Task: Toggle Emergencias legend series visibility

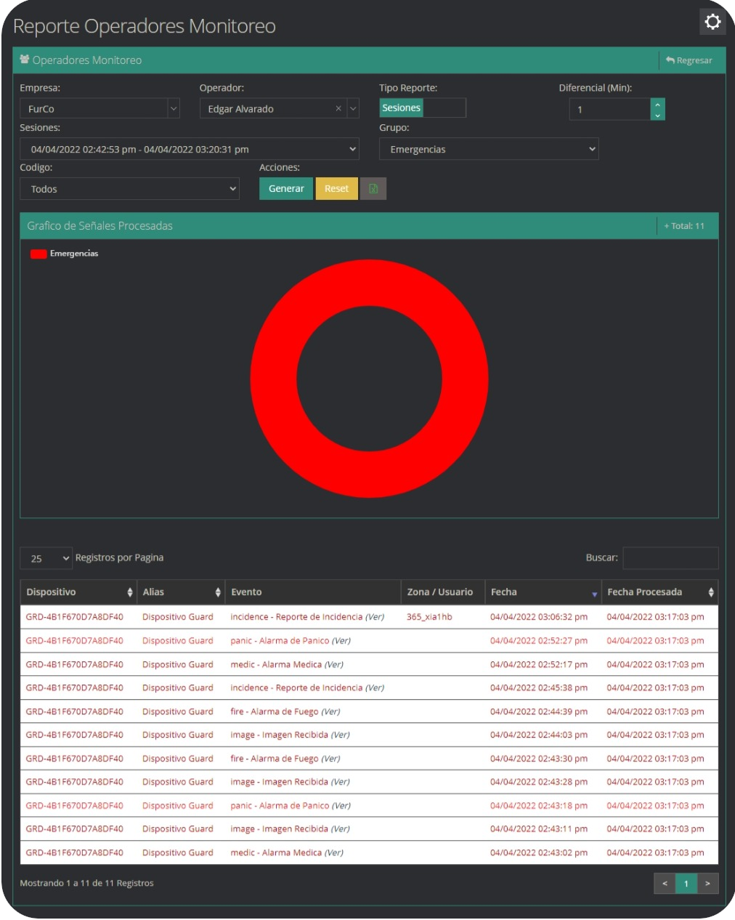Action: [x=39, y=254]
